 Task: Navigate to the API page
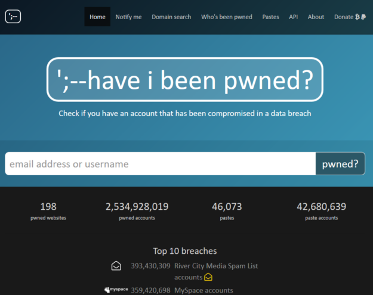coord(293,17)
